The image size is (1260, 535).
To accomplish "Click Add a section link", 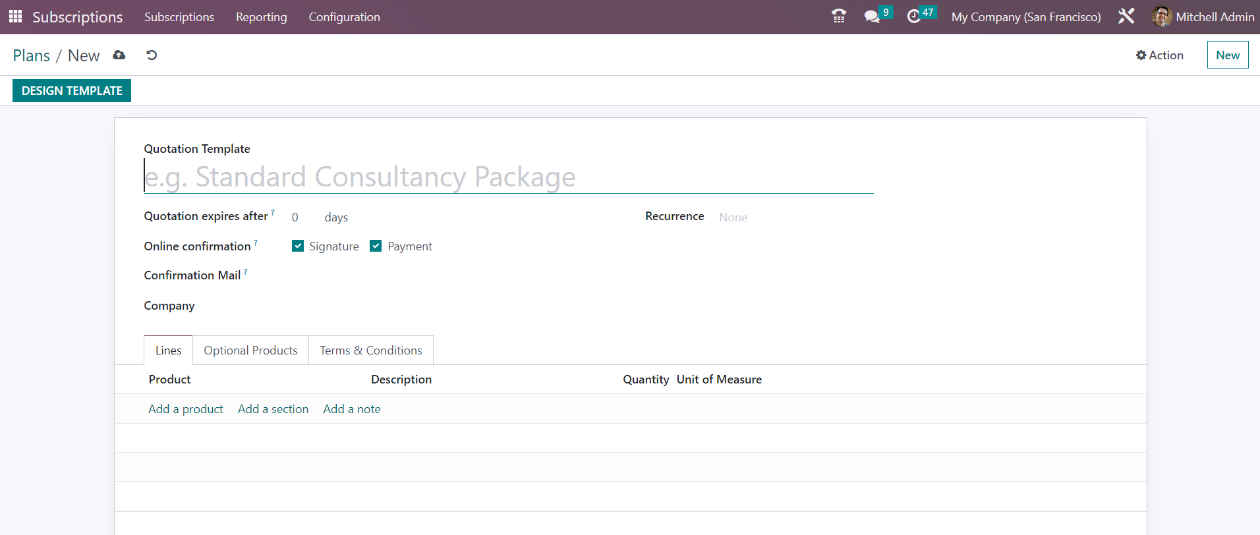I will (x=273, y=409).
